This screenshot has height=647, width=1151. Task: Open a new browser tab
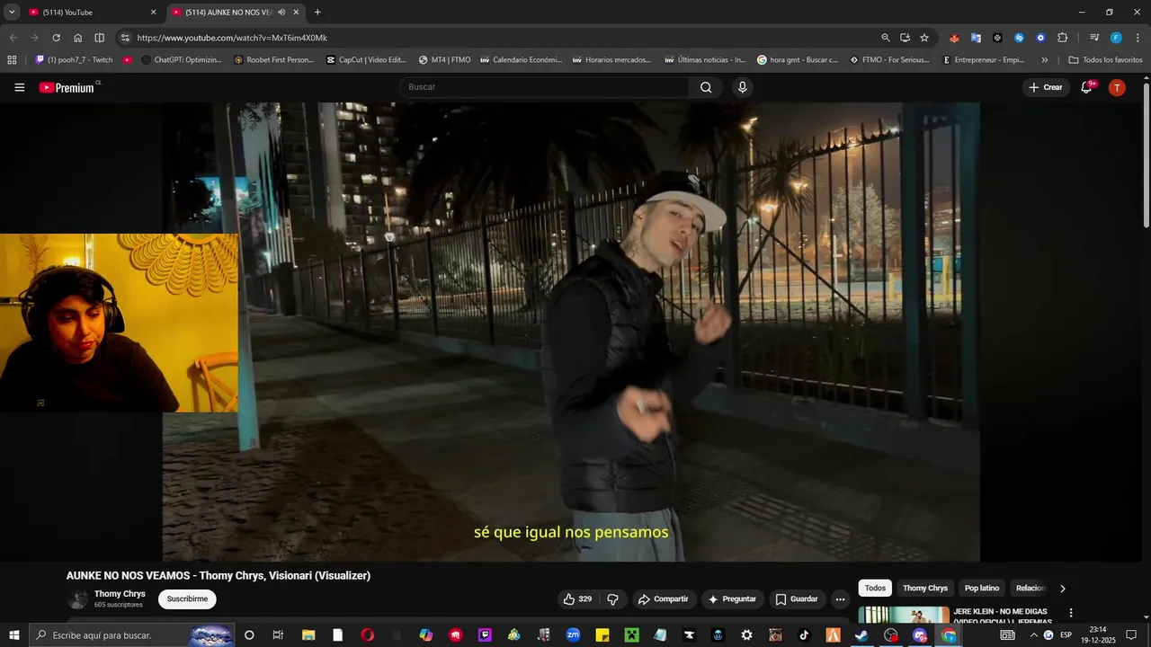[x=317, y=13]
